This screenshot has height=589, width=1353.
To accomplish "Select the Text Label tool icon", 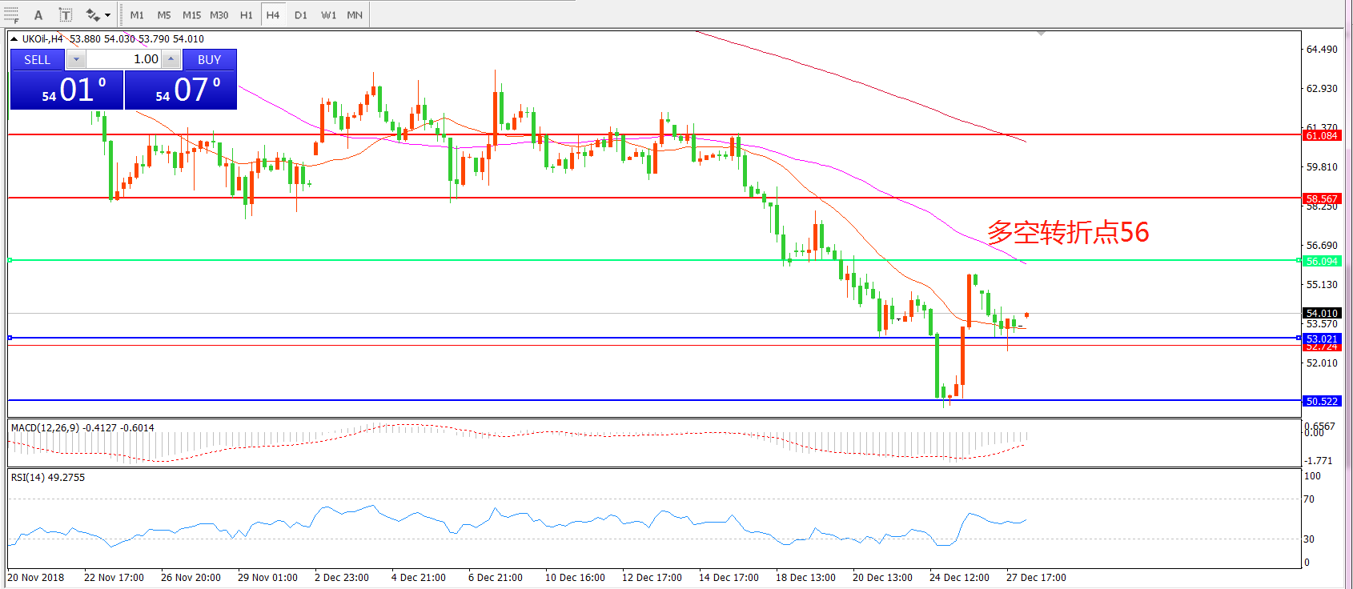I will click(x=66, y=14).
